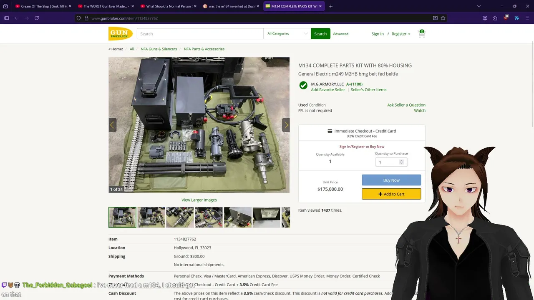
Task: View site security lock information
Action: point(86,18)
